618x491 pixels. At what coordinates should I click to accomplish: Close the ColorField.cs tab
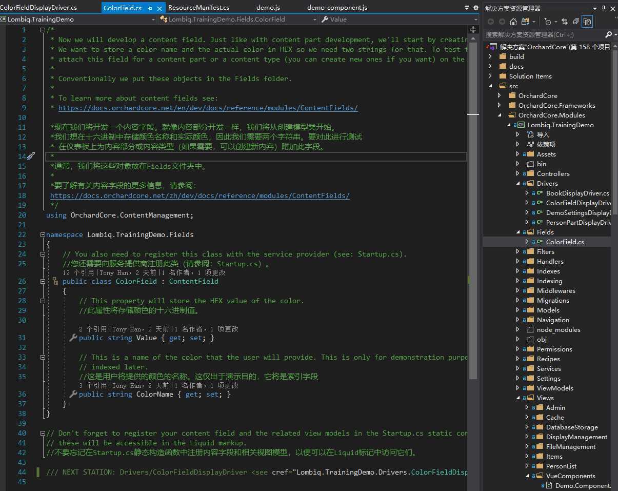pyautogui.click(x=158, y=8)
